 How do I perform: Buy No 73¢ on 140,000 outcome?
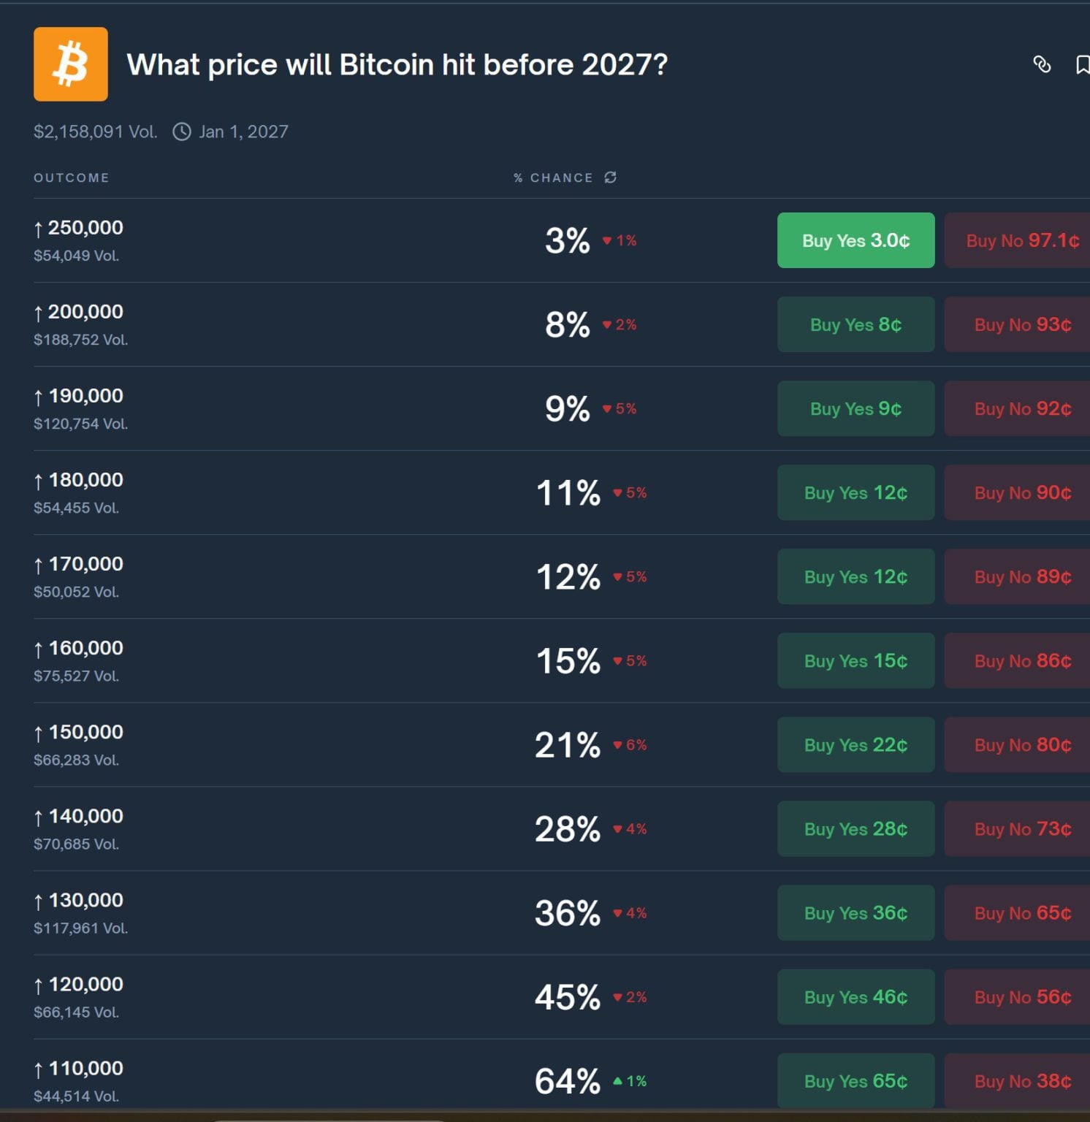point(1021,828)
